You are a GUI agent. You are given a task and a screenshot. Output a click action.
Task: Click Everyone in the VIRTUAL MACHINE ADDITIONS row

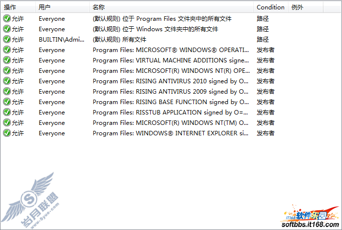[x=52, y=60]
